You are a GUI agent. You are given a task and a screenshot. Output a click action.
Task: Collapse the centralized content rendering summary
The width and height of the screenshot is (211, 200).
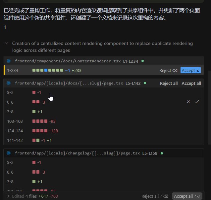pos(7,43)
